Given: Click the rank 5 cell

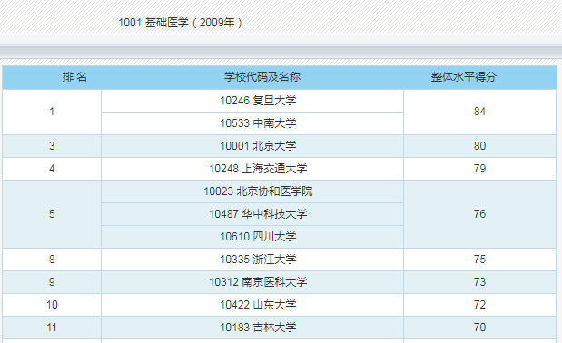Looking at the screenshot, I should [x=52, y=214].
